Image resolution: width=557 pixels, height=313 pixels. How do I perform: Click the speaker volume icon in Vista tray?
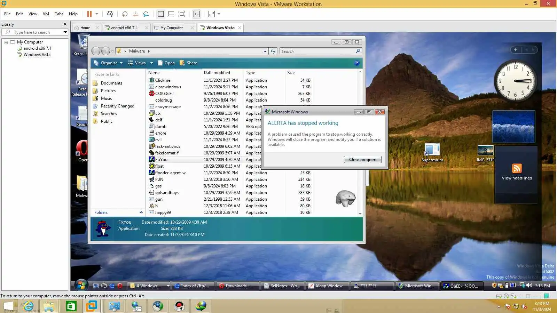pos(529,286)
